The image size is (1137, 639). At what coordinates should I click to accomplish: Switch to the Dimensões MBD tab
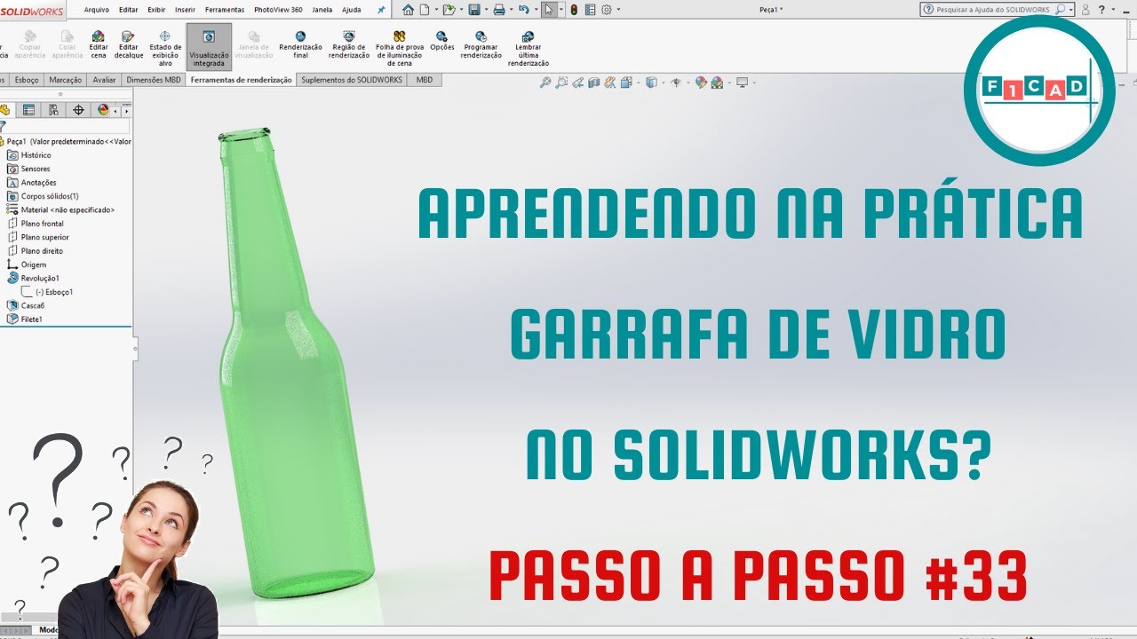tap(154, 80)
